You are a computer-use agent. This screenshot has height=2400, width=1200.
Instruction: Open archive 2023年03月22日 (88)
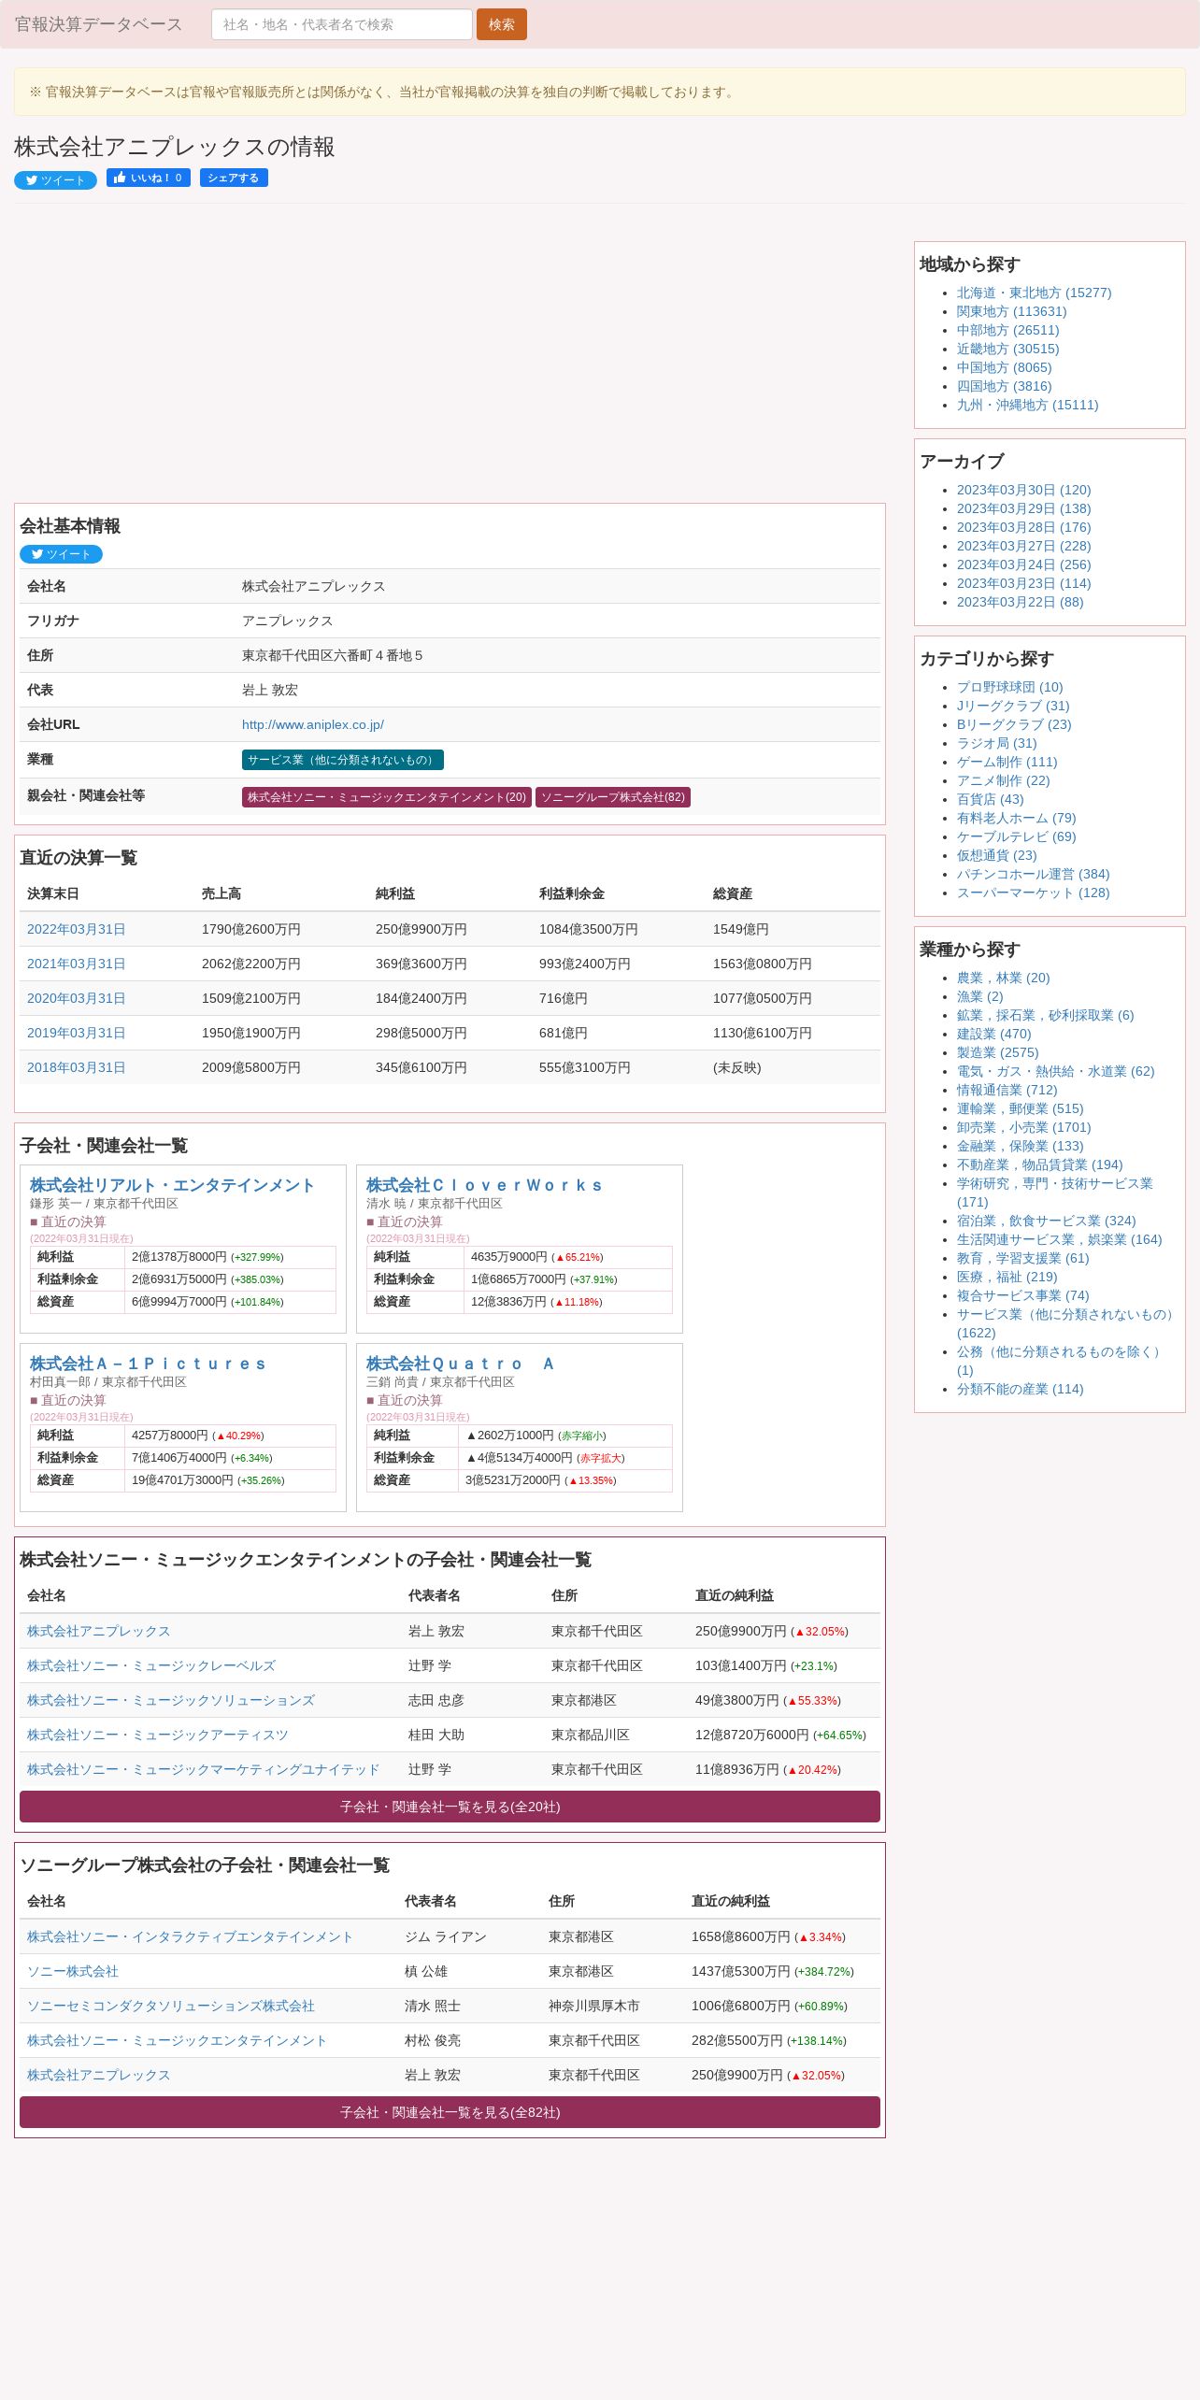(x=1020, y=602)
